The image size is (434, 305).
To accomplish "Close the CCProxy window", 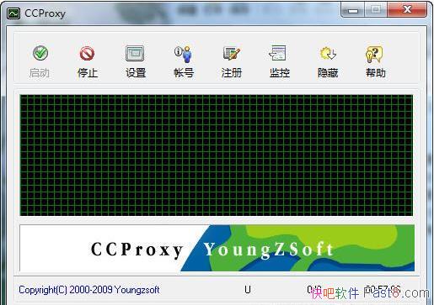I will 407,10.
